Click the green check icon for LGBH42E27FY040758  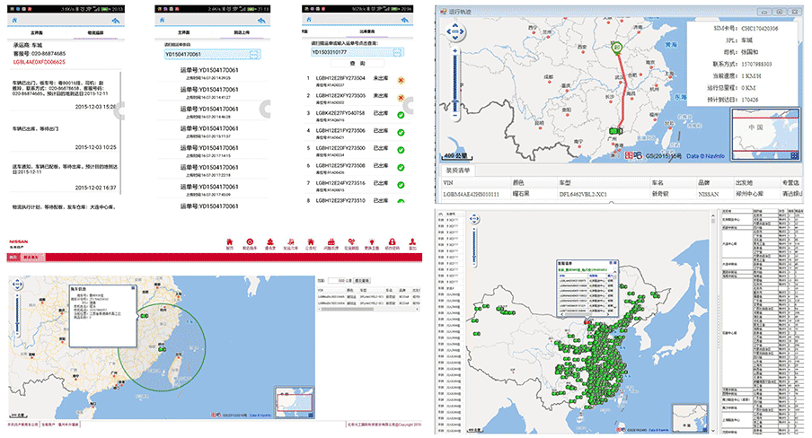pyautogui.click(x=400, y=113)
